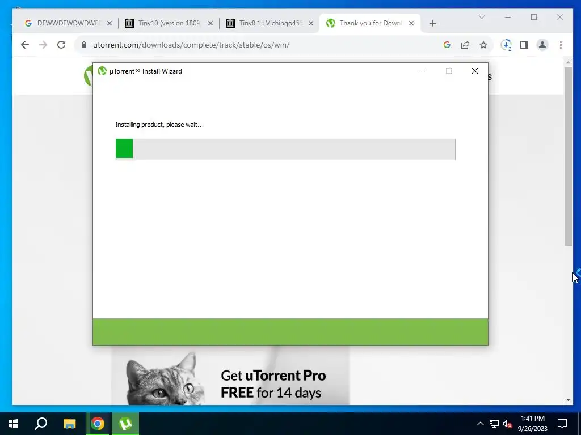Minimize the uTorrent Install Wizard
Image resolution: width=581 pixels, height=435 pixels.
[423, 71]
